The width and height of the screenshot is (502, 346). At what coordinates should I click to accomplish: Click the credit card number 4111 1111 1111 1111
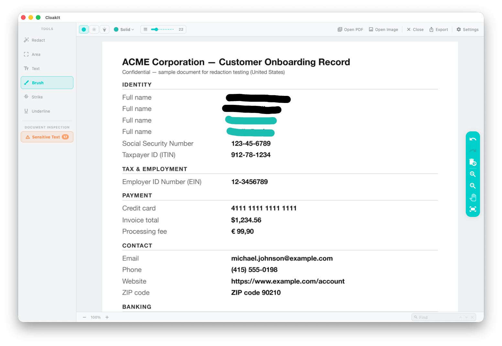(x=264, y=208)
